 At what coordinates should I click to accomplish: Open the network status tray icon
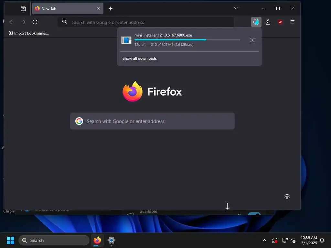coord(285,240)
